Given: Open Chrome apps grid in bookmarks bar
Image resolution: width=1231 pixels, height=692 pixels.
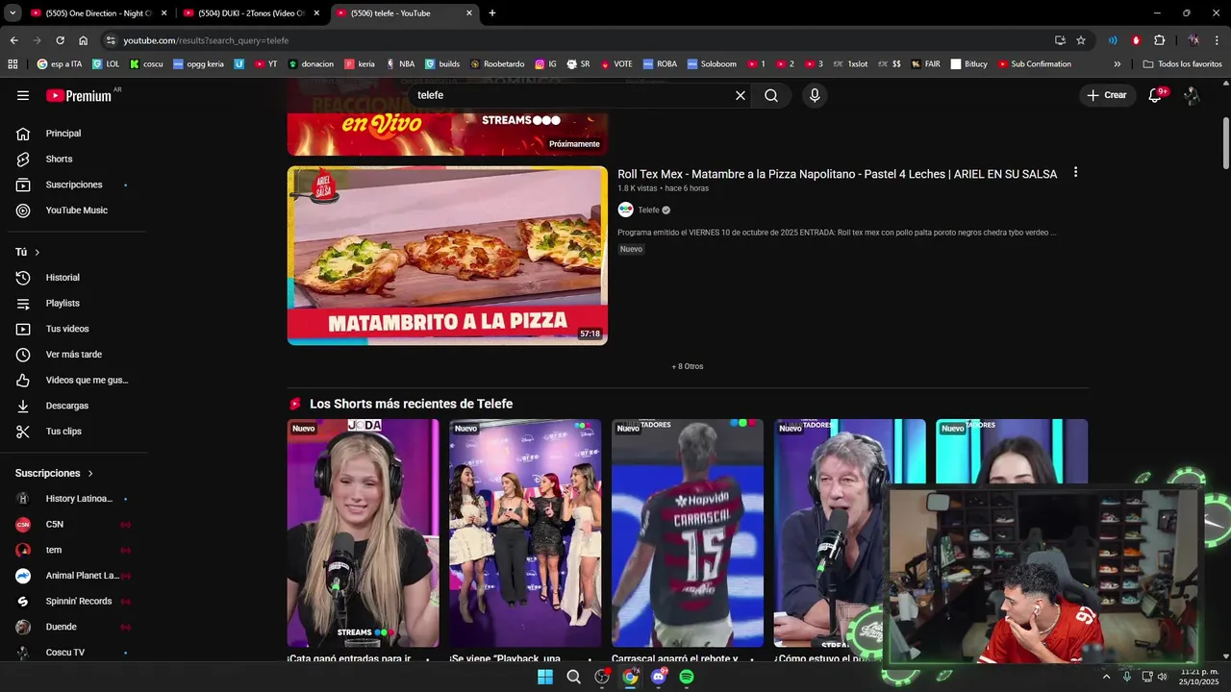Looking at the screenshot, I should 13,64.
